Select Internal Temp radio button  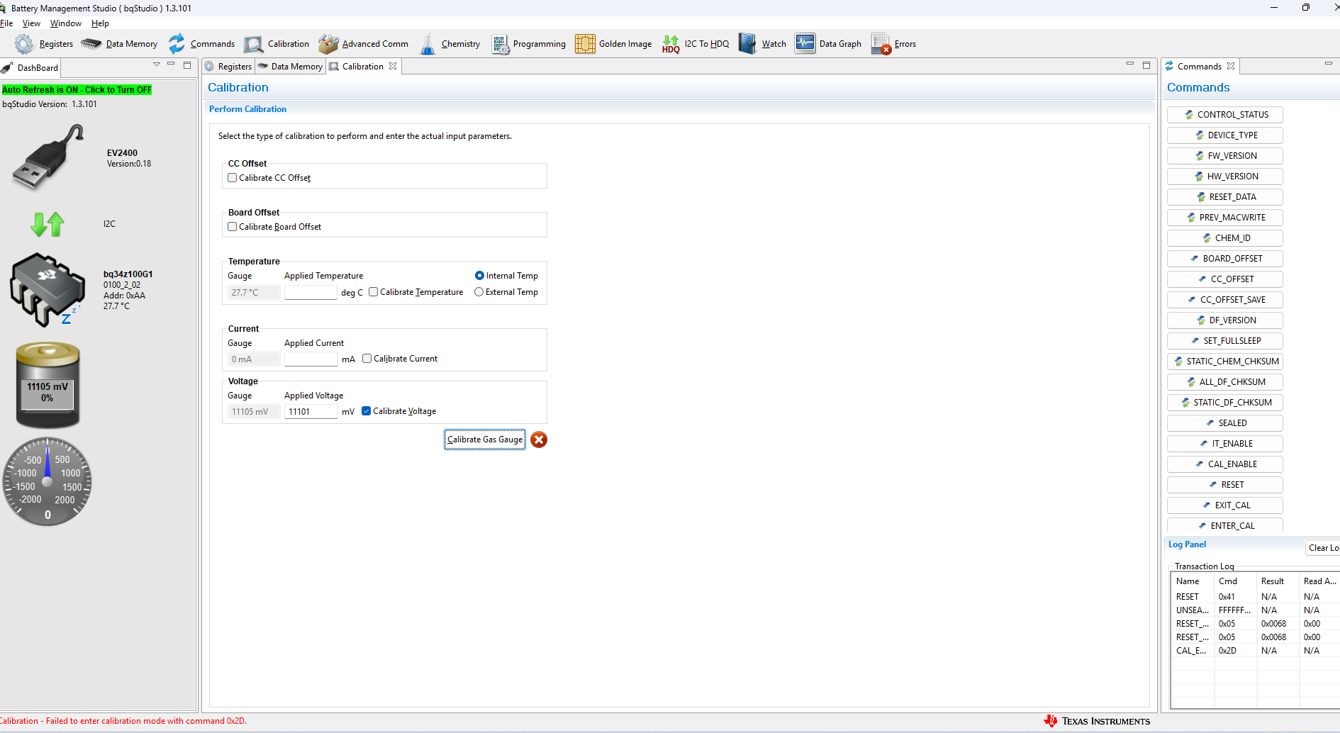pos(479,276)
